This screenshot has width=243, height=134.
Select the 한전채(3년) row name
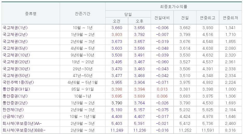click(x=13, y=110)
